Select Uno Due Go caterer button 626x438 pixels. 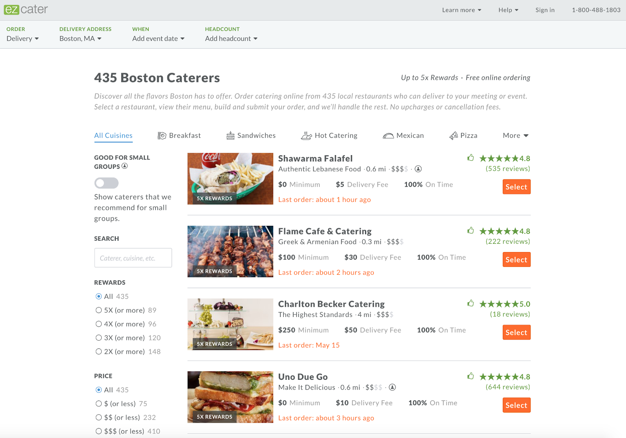pyautogui.click(x=516, y=405)
